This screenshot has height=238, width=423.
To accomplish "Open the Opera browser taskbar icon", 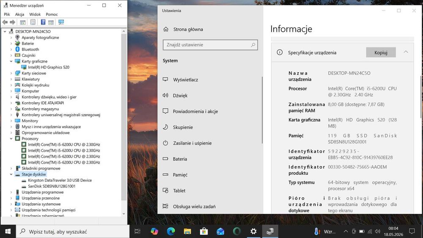I will tap(237, 231).
